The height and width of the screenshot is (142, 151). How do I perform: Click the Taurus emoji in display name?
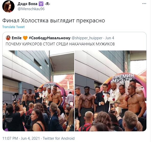[x=41, y=4]
